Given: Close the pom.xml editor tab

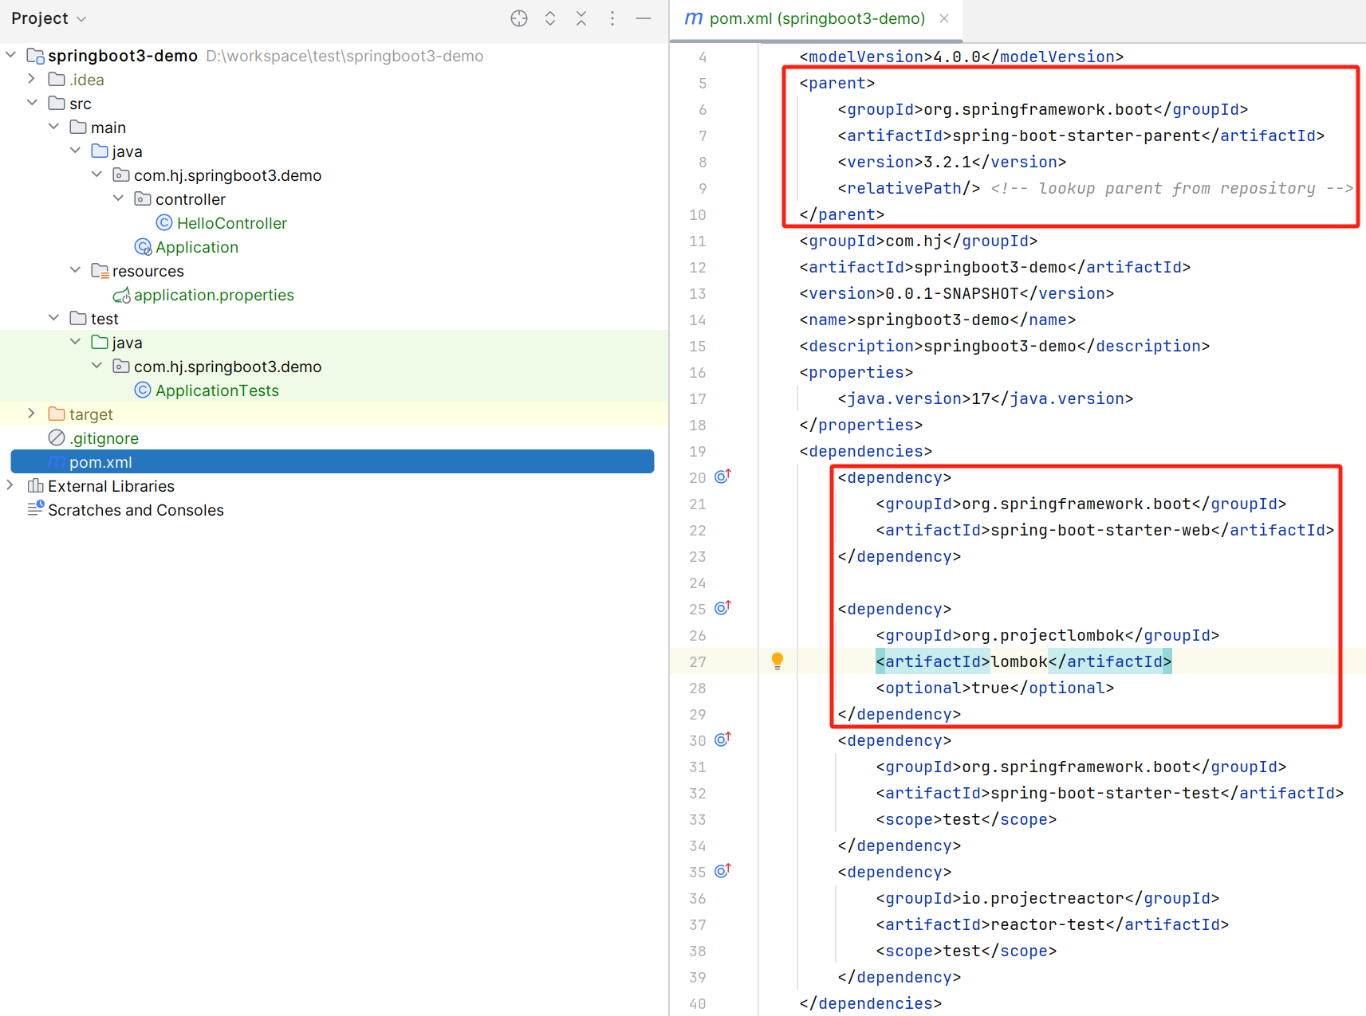Looking at the screenshot, I should (944, 18).
